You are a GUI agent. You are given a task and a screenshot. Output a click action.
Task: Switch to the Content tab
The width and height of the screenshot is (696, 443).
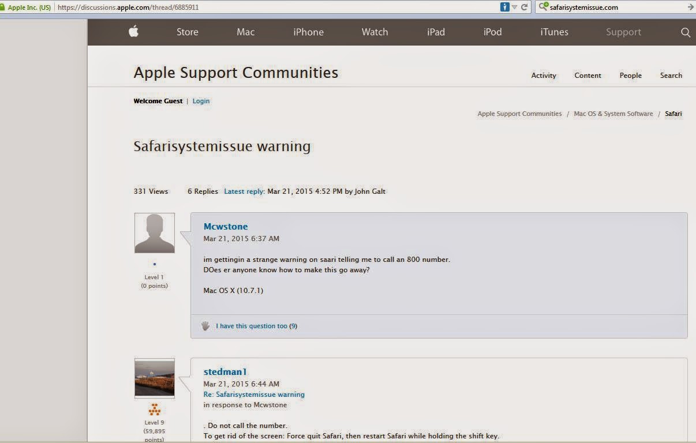(x=588, y=76)
